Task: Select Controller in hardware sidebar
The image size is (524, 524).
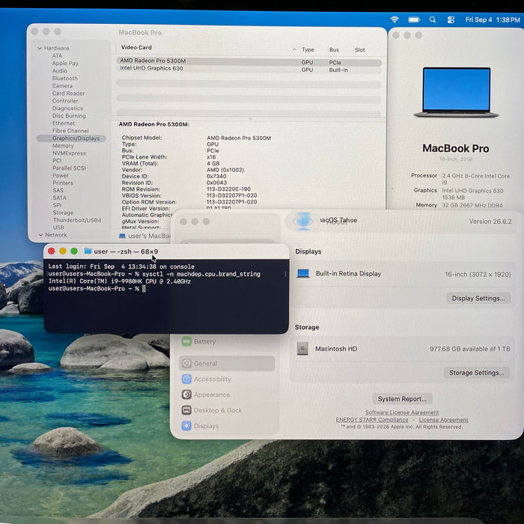Action: coord(65,100)
